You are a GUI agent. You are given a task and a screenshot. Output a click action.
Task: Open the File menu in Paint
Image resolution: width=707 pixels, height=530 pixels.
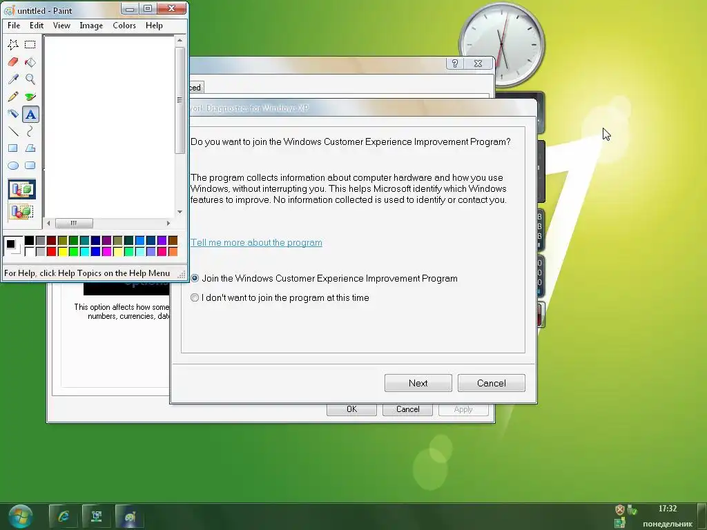coord(14,26)
